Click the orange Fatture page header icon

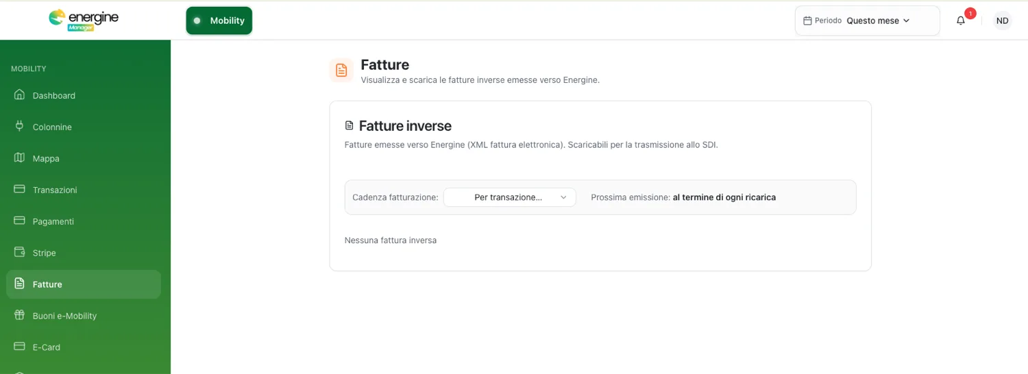pos(341,70)
